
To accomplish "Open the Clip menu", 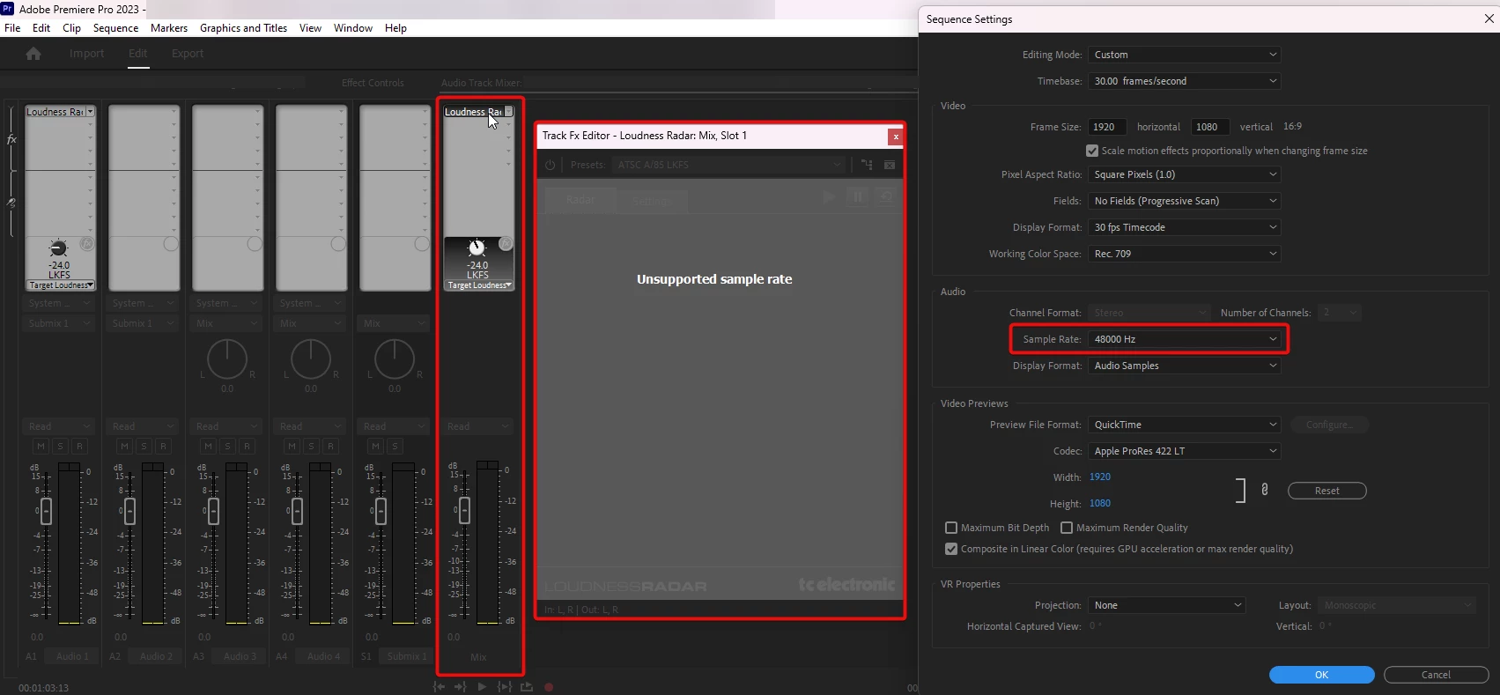I will pyautogui.click(x=72, y=28).
